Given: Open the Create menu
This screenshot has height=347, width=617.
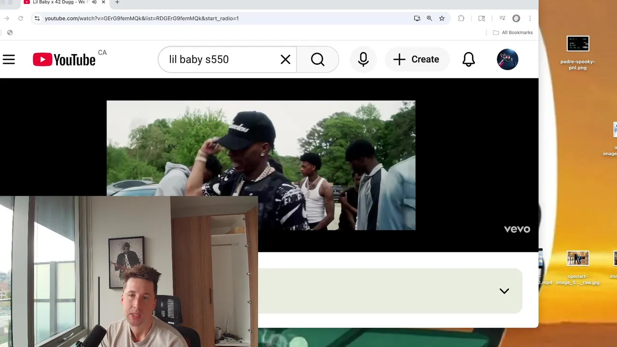Looking at the screenshot, I should [416, 59].
